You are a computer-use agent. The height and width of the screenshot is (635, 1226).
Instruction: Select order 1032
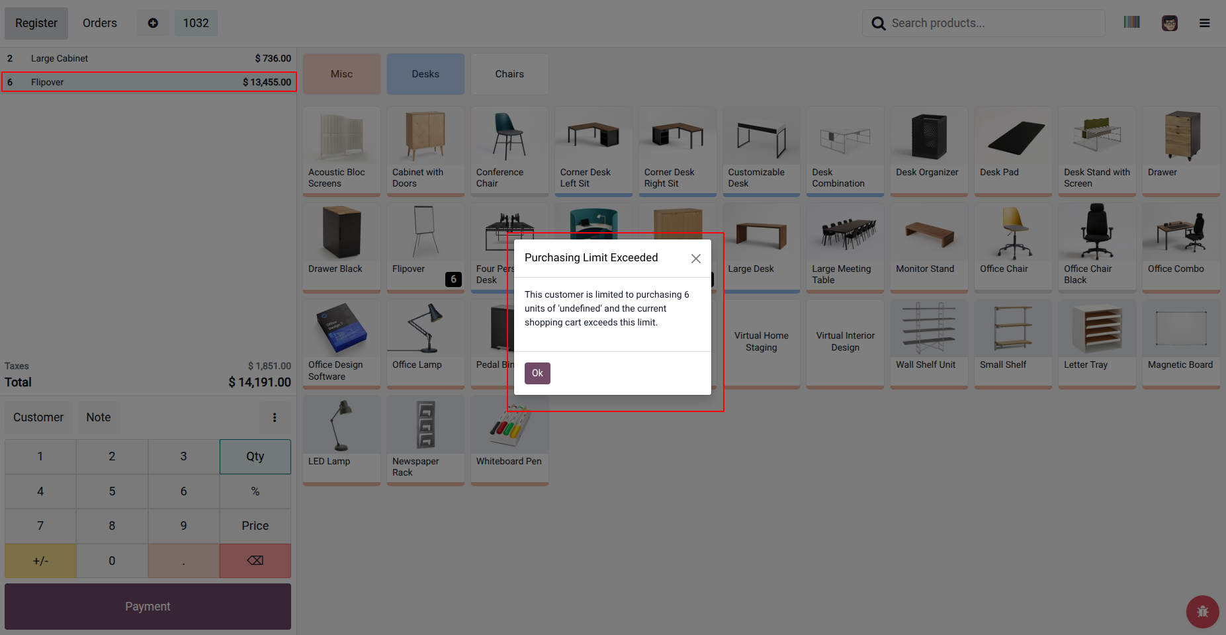click(196, 23)
